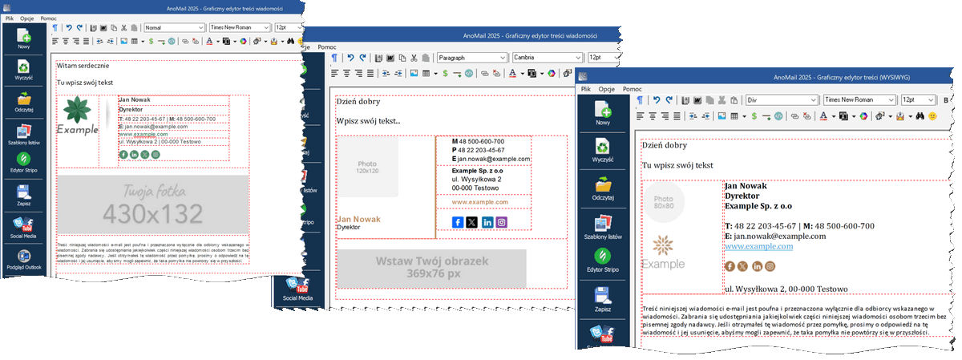Open the Paragraph style dropdown in middle window
Screen dimensions: 962x360
pyautogui.click(x=471, y=58)
